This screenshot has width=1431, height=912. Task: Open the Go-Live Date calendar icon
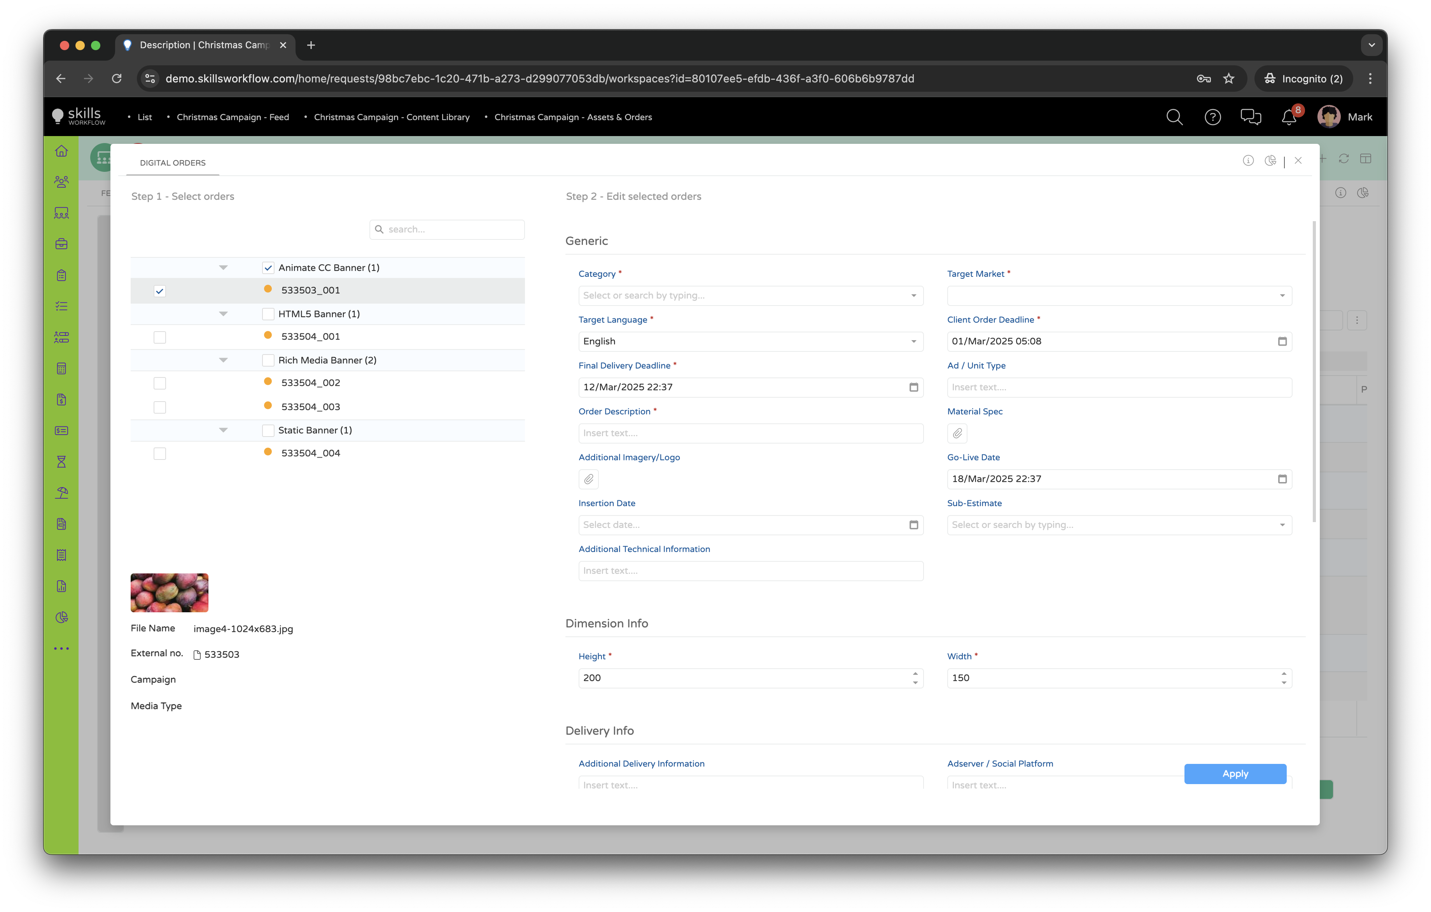tap(1282, 479)
